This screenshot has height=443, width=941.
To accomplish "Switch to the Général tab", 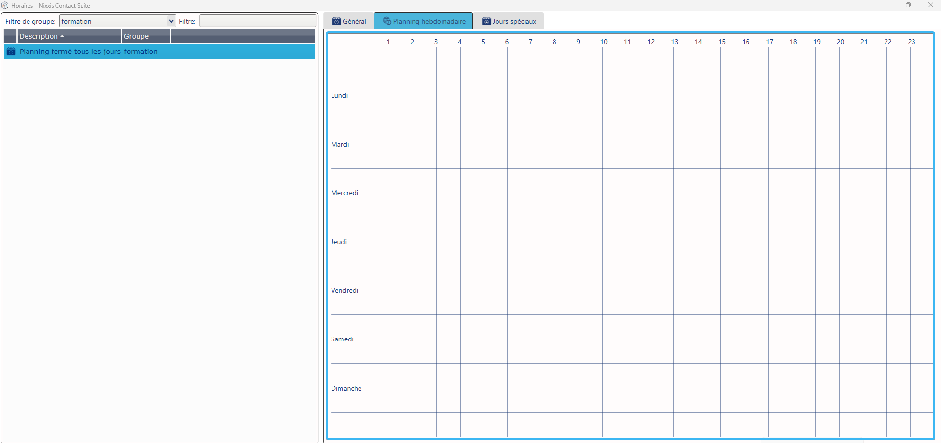I will (x=349, y=21).
